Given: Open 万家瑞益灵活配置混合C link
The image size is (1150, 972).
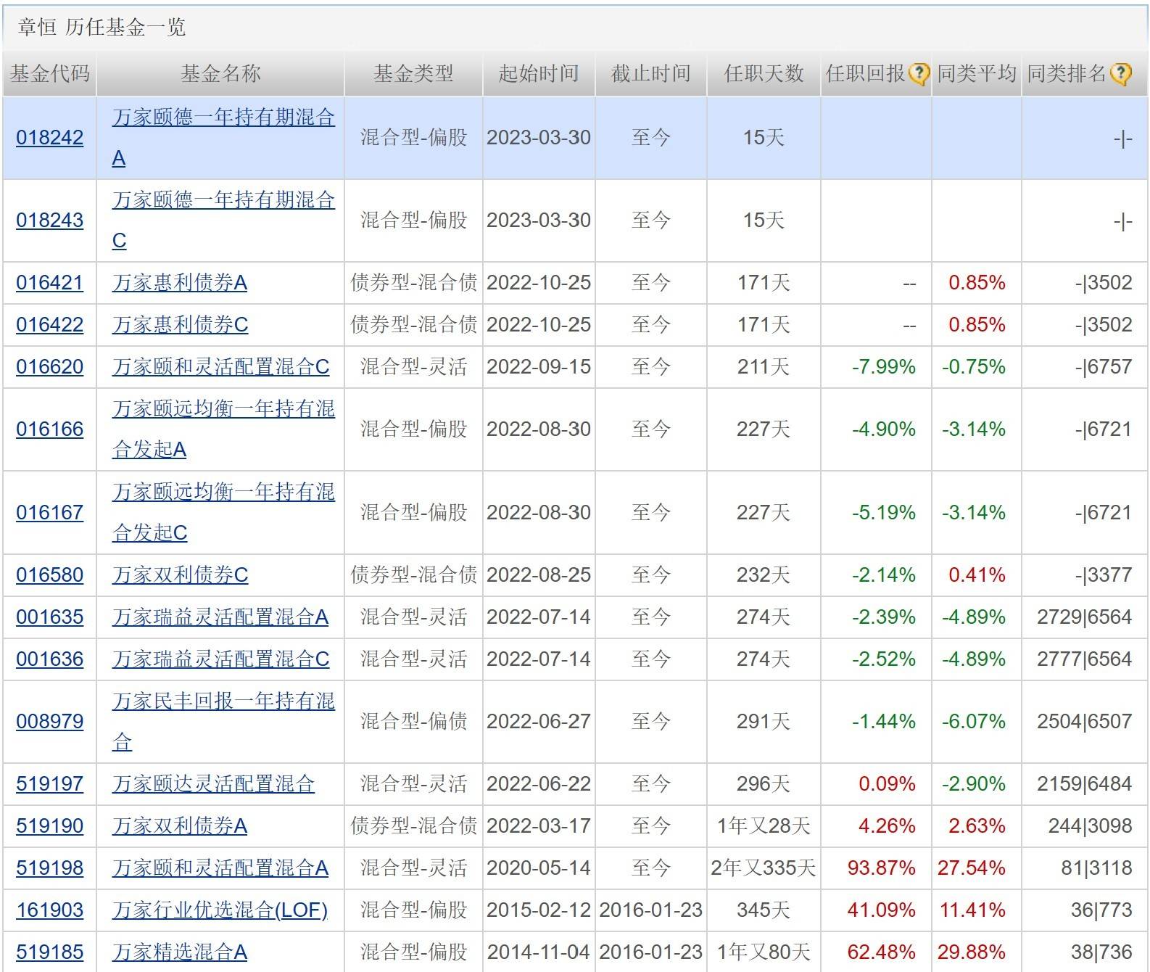Looking at the screenshot, I should tap(220, 659).
